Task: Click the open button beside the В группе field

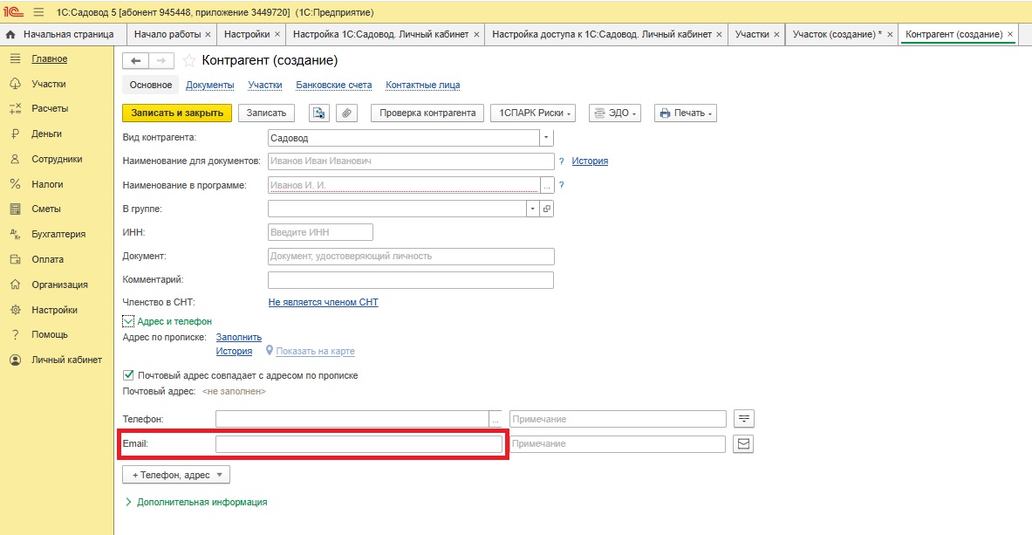Action: point(547,209)
